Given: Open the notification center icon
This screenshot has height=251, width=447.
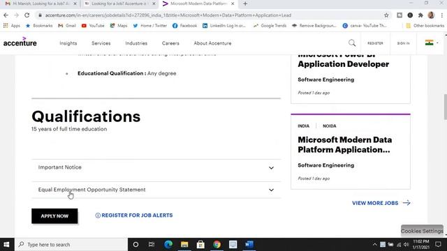Looking at the screenshot, I should [439, 245].
